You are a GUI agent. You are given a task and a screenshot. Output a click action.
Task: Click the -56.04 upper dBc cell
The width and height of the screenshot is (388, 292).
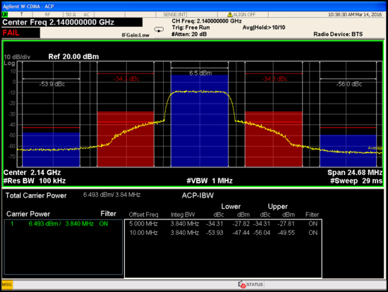pyautogui.click(x=262, y=233)
